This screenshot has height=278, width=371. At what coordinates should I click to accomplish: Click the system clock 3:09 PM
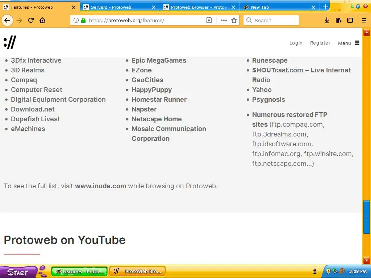coord(358,271)
